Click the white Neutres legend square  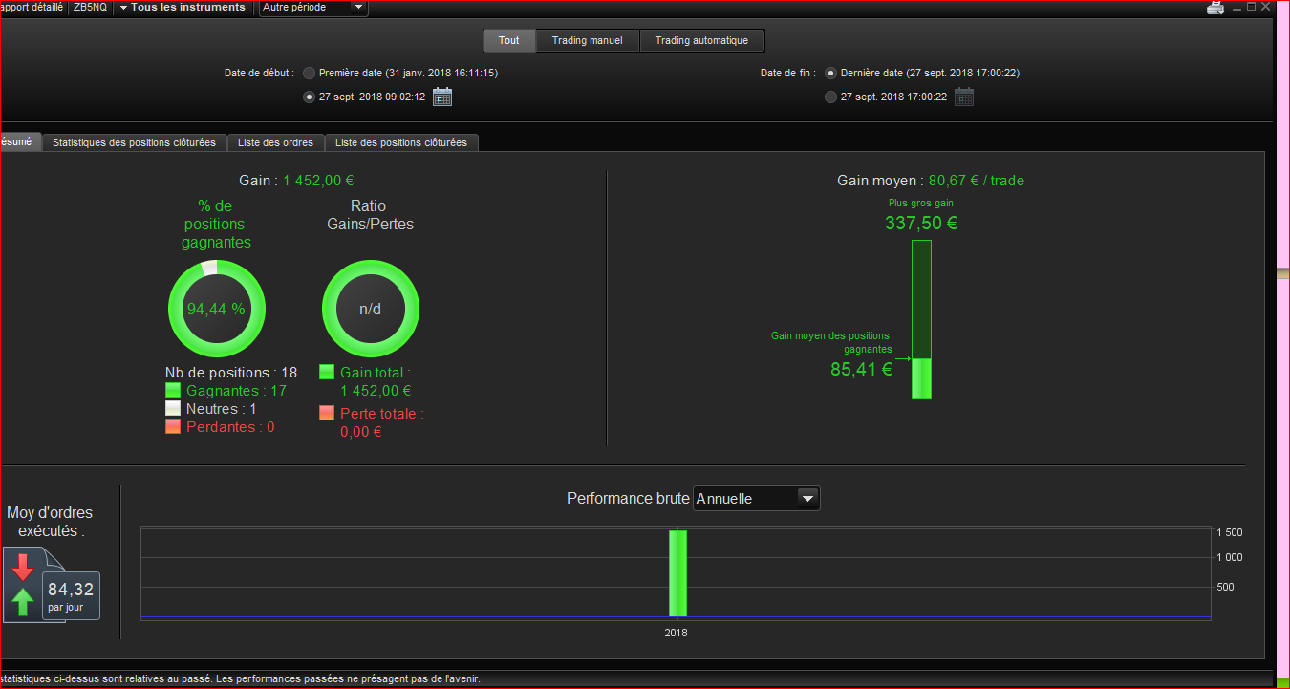173,408
